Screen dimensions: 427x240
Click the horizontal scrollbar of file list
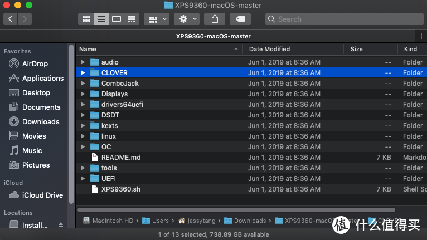click(x=236, y=210)
